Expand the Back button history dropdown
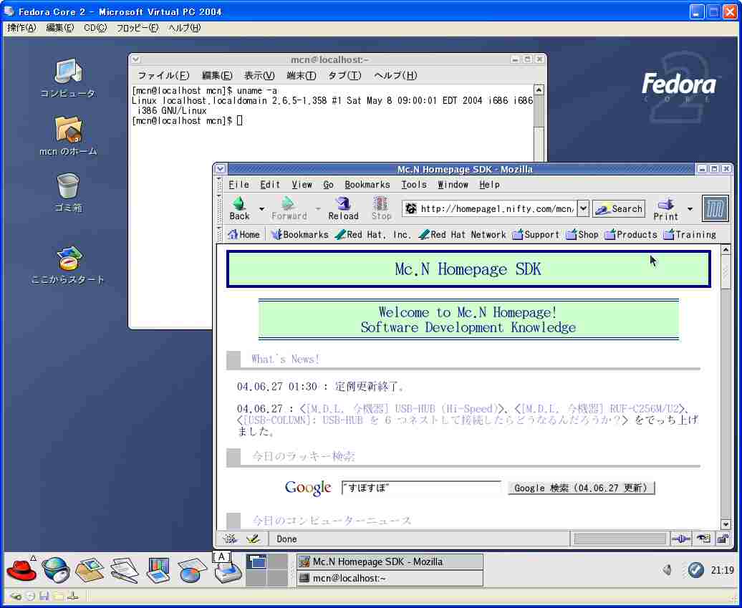 click(261, 209)
